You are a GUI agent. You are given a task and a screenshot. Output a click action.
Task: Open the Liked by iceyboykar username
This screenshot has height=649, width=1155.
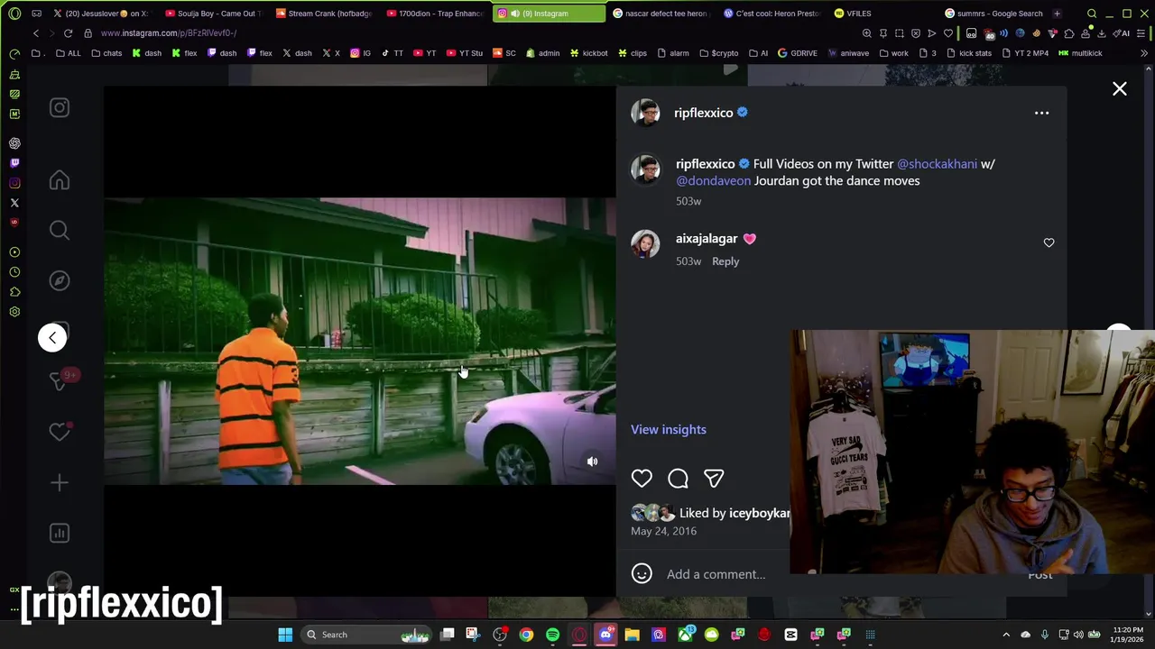coord(759,513)
